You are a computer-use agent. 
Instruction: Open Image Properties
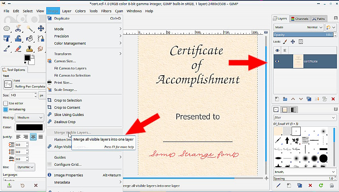[x=85, y=175]
